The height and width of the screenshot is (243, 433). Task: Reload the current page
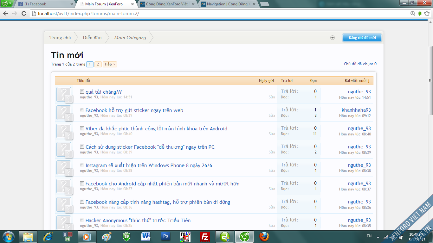[x=24, y=13]
